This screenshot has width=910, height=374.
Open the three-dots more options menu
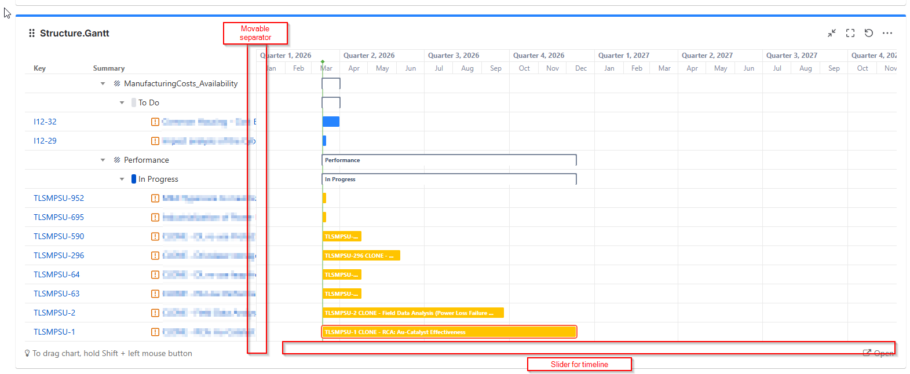pyautogui.click(x=887, y=33)
